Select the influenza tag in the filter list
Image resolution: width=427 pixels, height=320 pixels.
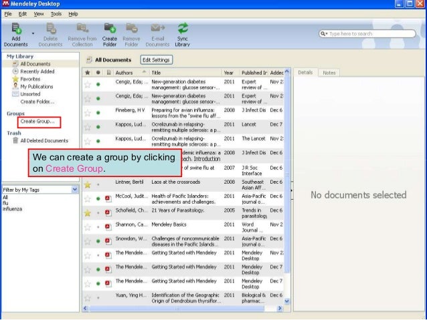(11, 208)
